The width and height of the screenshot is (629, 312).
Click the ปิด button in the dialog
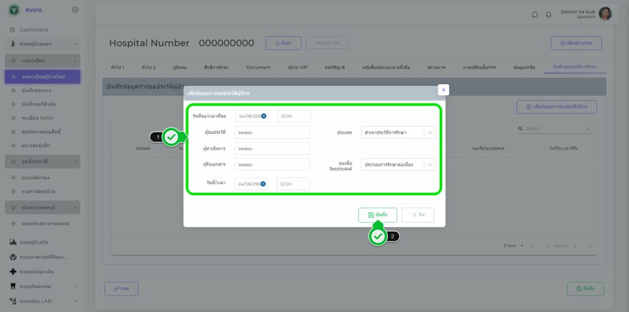click(x=418, y=215)
